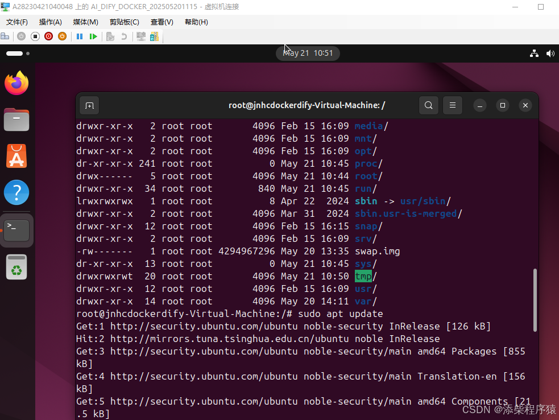This screenshot has height=420, width=559.
Task: Click the green Reset/resume VM icon
Action: click(x=93, y=36)
